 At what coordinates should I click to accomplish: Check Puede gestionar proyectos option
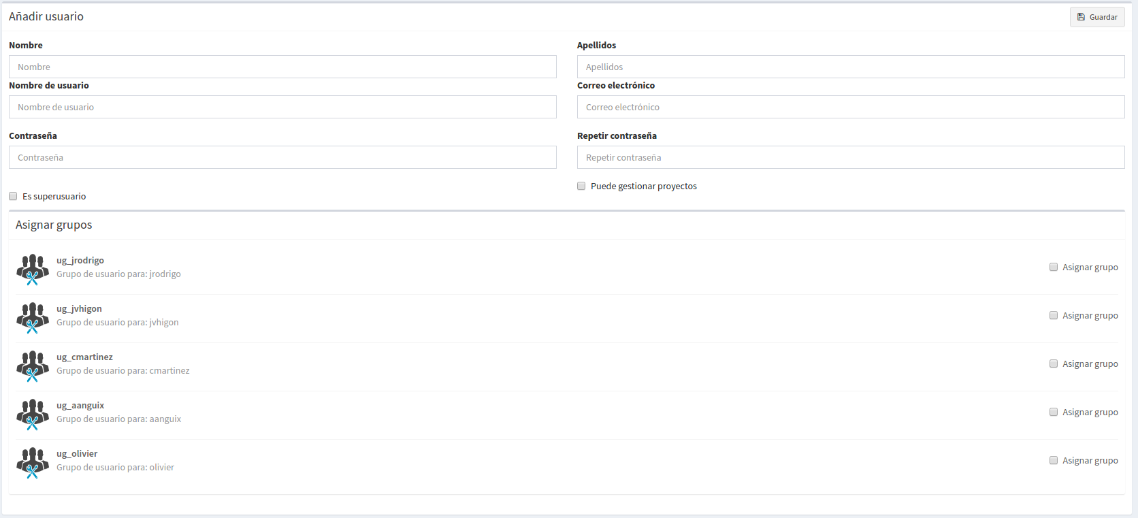[x=581, y=186]
